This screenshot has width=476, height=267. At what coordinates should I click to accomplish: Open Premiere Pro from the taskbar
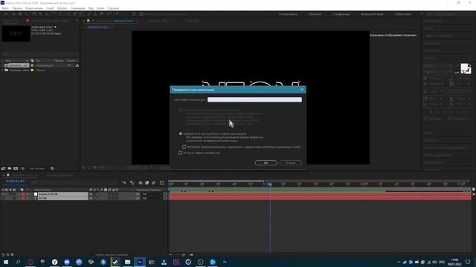point(176,262)
